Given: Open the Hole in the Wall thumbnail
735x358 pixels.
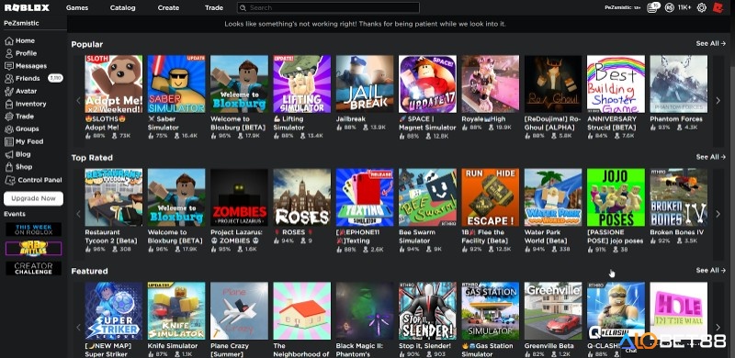Looking at the screenshot, I should [679, 310].
